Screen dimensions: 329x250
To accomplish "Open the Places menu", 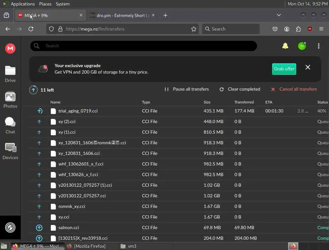I will (x=45, y=4).
